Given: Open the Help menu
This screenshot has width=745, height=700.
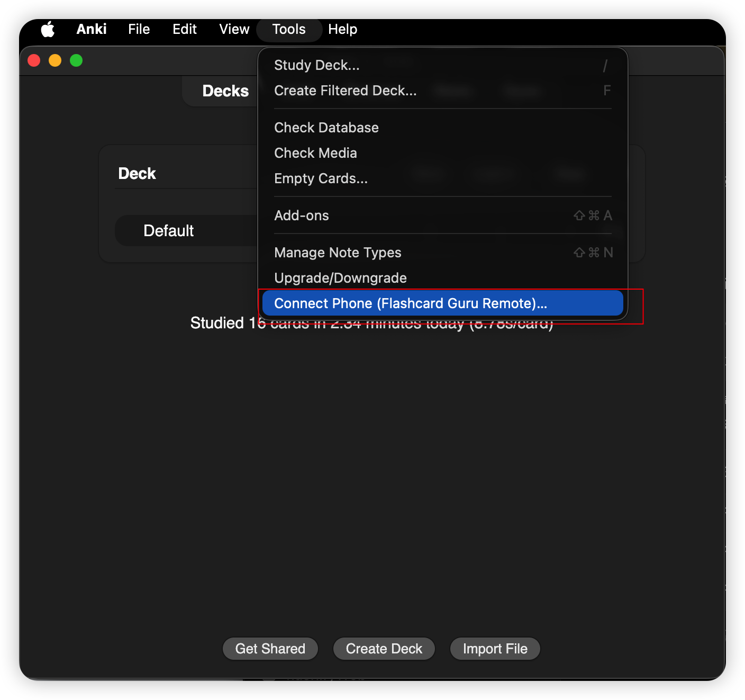Looking at the screenshot, I should pyautogui.click(x=343, y=29).
